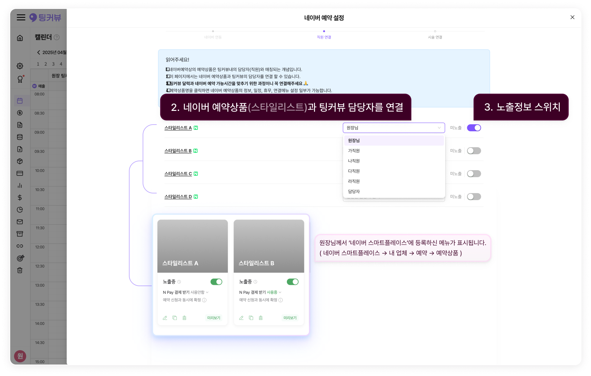Select 가직원 from the dropdown list
The height and width of the screenshot is (376, 591).
(394, 151)
